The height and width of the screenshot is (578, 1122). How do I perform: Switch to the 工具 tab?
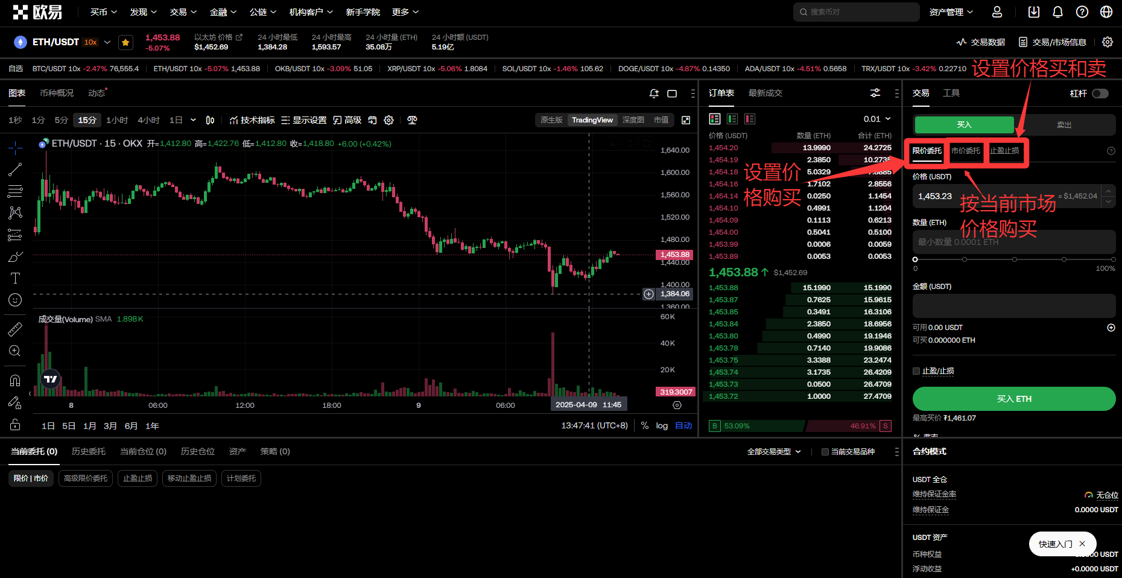(951, 93)
